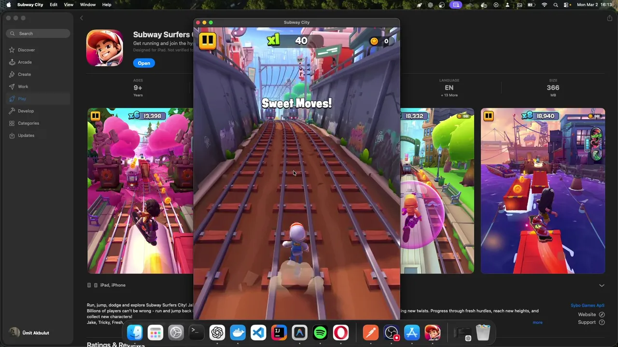The width and height of the screenshot is (618, 347).
Task: Open System Settings from the Dock
Action: pyautogui.click(x=176, y=333)
